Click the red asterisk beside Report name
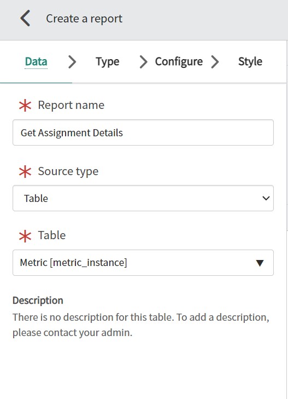The width and height of the screenshot is (288, 399). coord(25,105)
